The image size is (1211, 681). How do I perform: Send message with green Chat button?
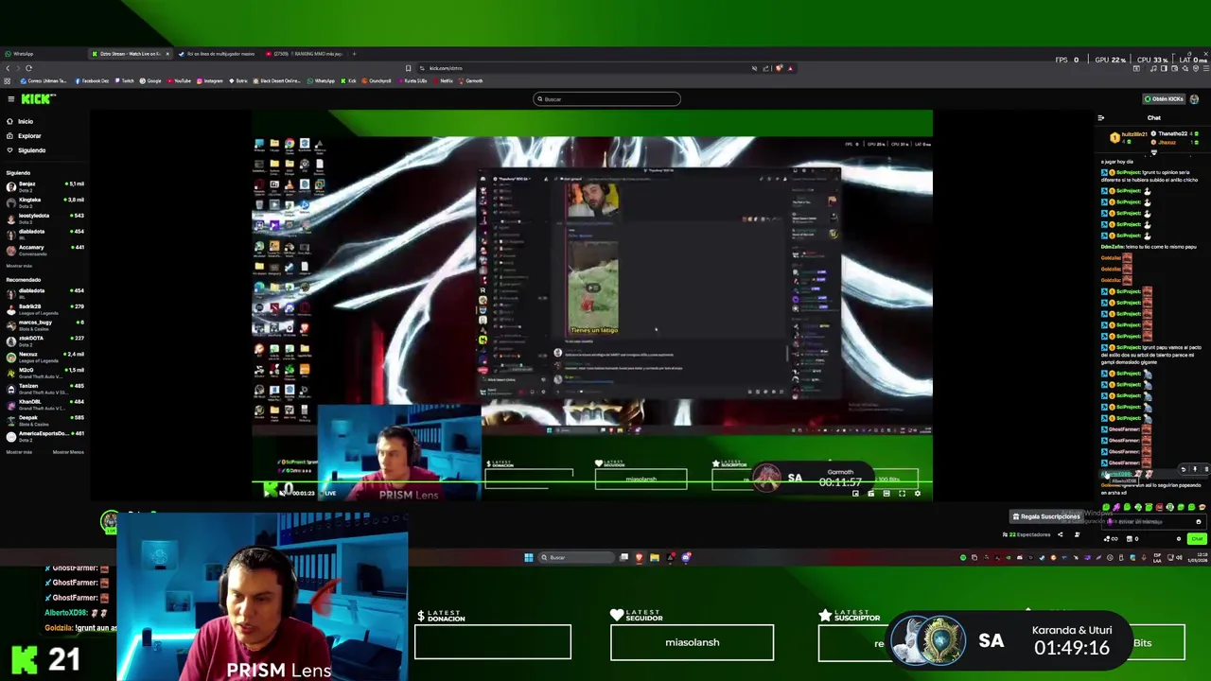[x=1197, y=539]
